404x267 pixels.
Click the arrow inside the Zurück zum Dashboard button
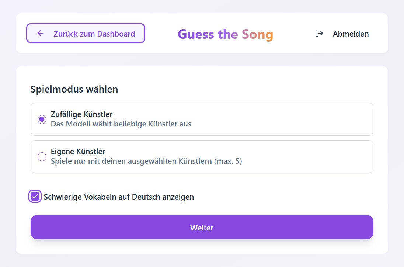(40, 33)
